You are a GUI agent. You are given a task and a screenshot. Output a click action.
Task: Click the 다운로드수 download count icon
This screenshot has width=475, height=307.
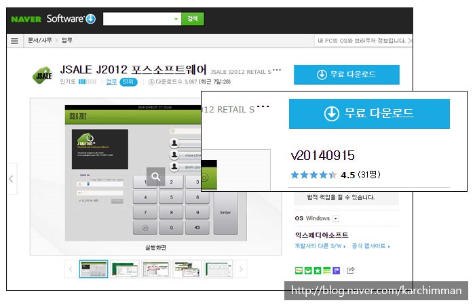pyautogui.click(x=151, y=82)
